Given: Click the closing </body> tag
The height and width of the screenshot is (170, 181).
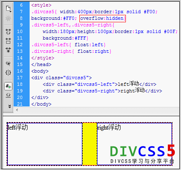Looking at the screenshot, I should tap(41, 104).
